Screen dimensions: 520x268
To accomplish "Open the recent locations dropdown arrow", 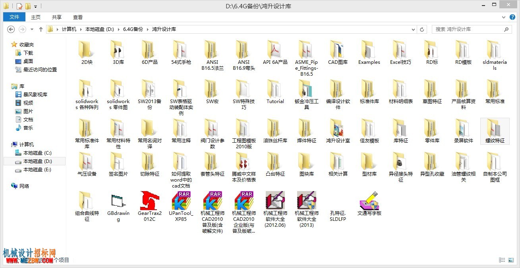I will click(31, 29).
